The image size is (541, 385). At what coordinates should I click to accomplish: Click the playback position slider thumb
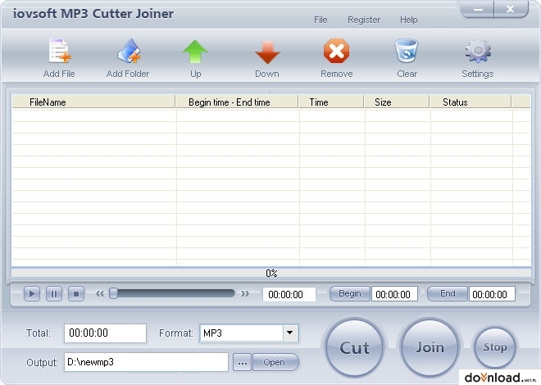(113, 293)
